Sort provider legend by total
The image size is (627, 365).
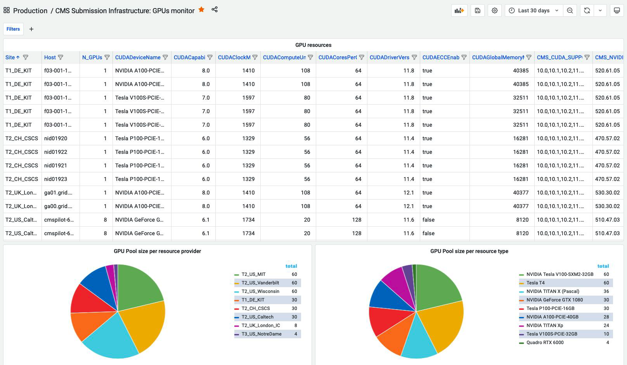point(291,266)
